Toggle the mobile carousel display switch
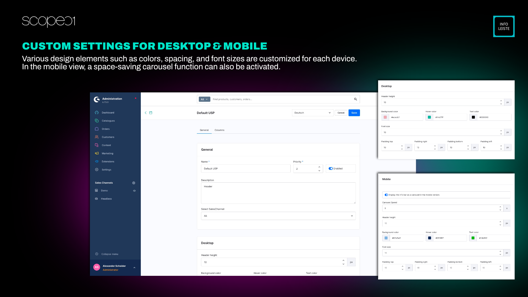 386,195
